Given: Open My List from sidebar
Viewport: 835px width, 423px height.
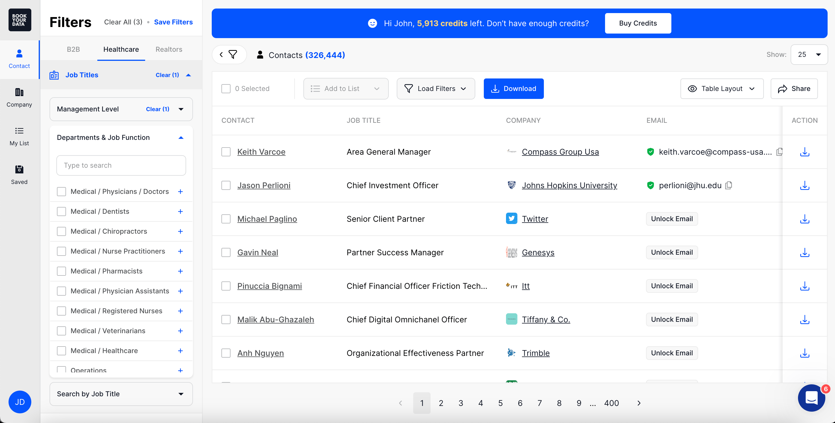Looking at the screenshot, I should [19, 136].
